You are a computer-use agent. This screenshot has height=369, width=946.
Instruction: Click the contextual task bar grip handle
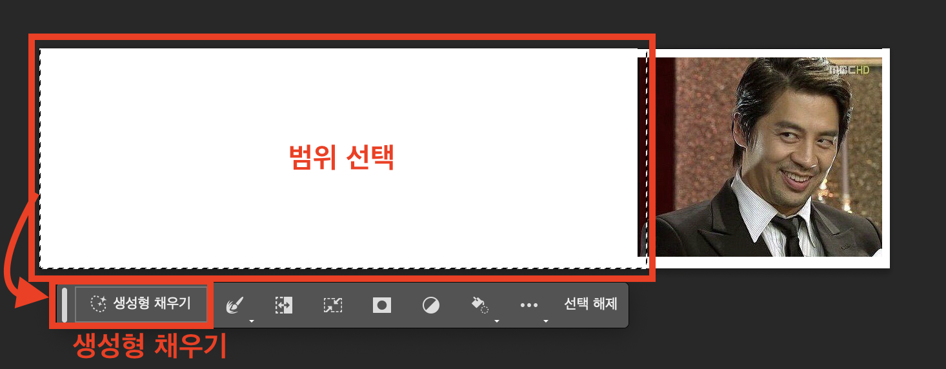point(65,304)
